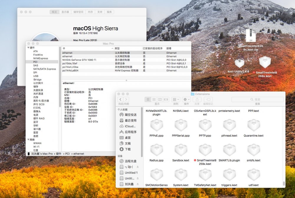This screenshot has height=198, width=295.
Task: Switch to 服务 tab in About This Mac
Action: tap(109, 12)
